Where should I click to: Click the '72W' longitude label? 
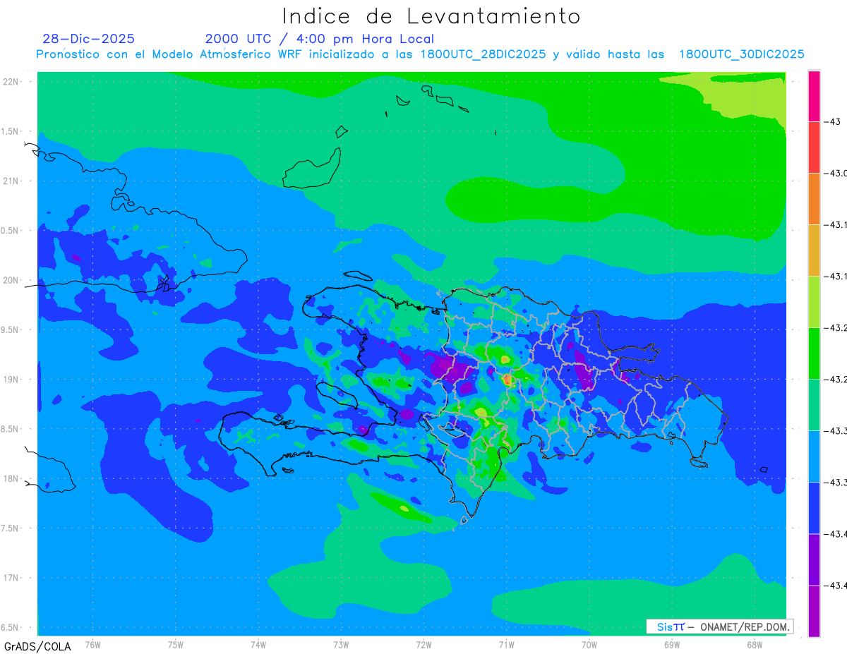424,645
